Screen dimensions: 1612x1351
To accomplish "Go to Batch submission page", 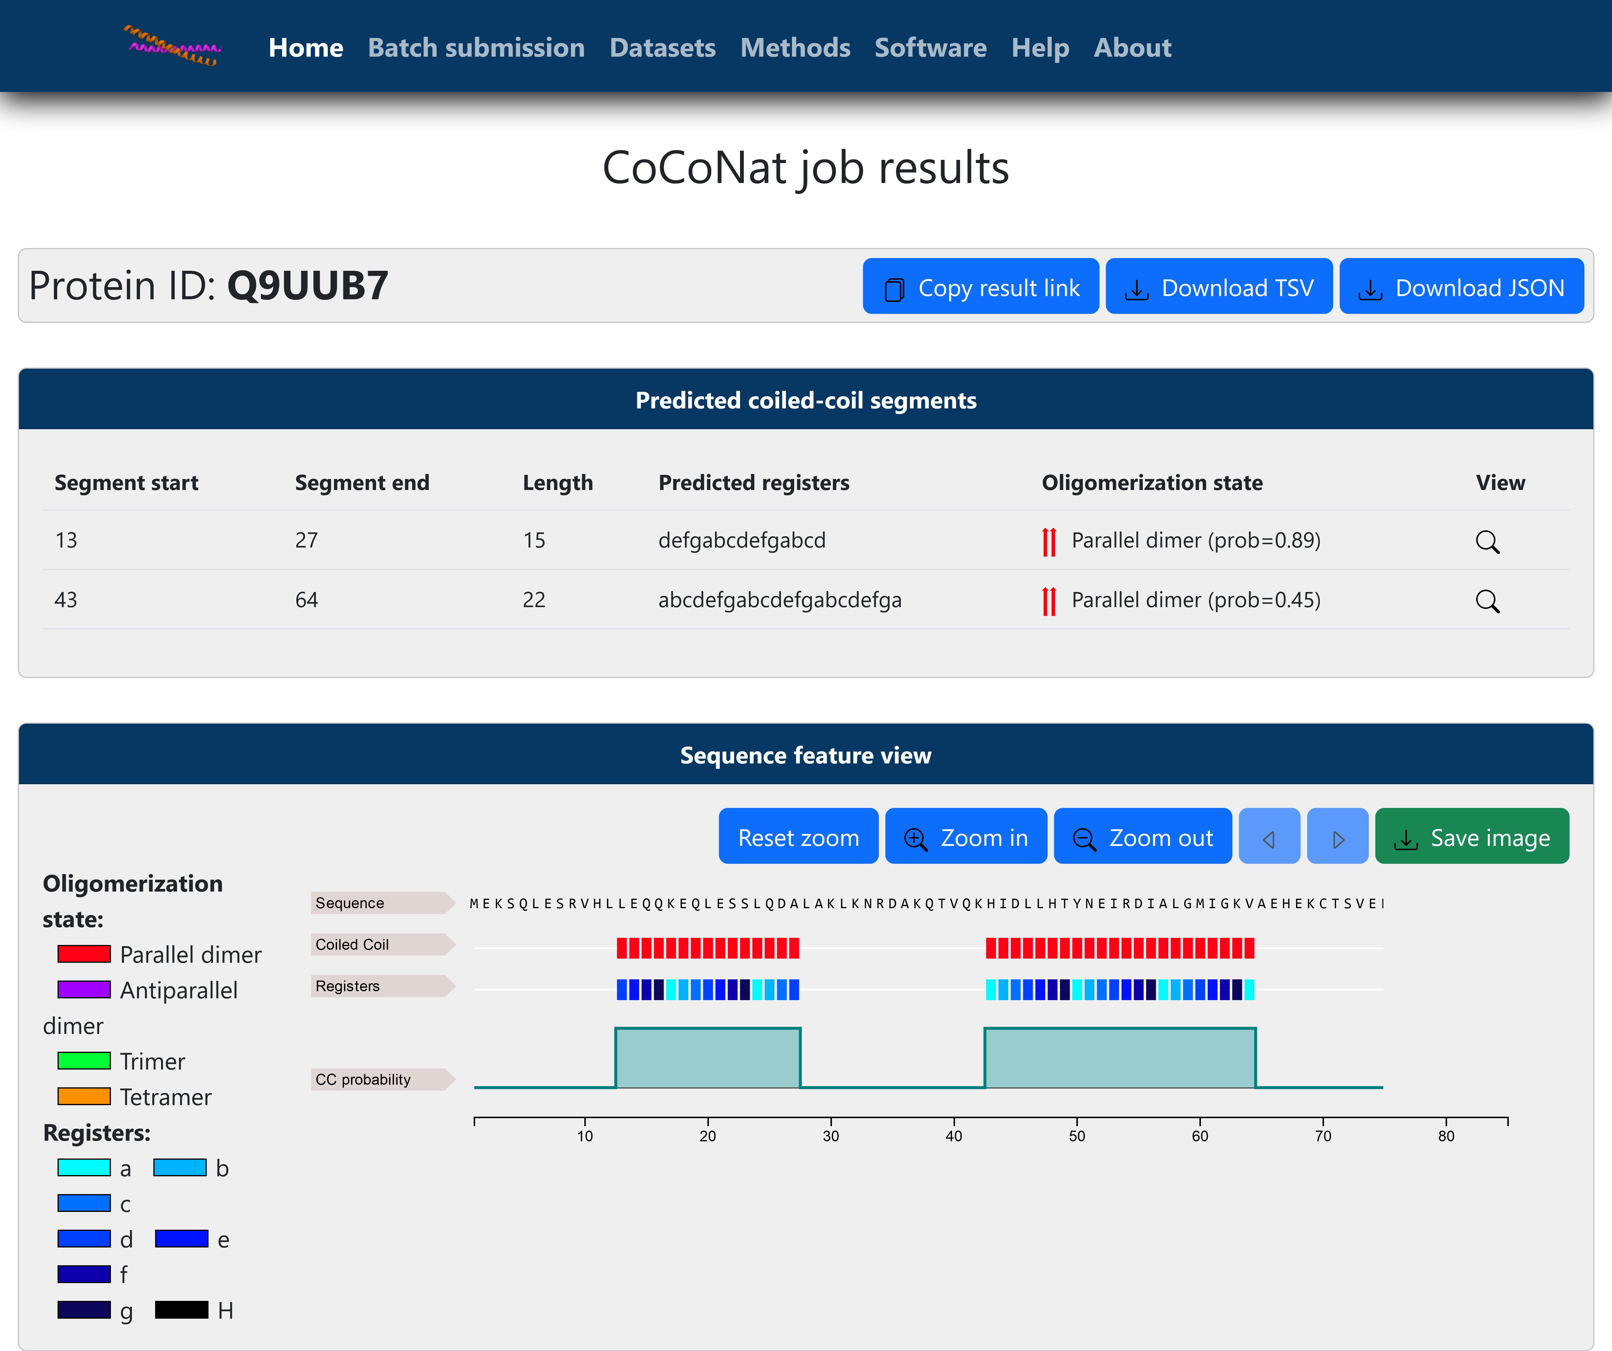I will click(x=476, y=47).
